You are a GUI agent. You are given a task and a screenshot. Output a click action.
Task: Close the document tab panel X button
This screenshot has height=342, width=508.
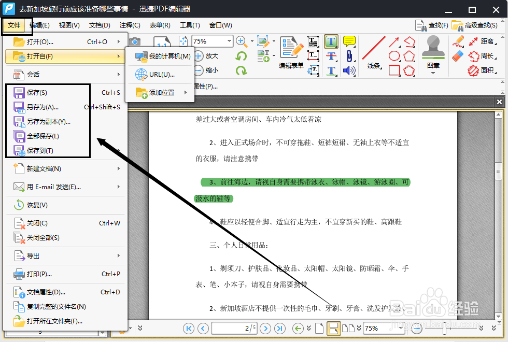pos(499,102)
